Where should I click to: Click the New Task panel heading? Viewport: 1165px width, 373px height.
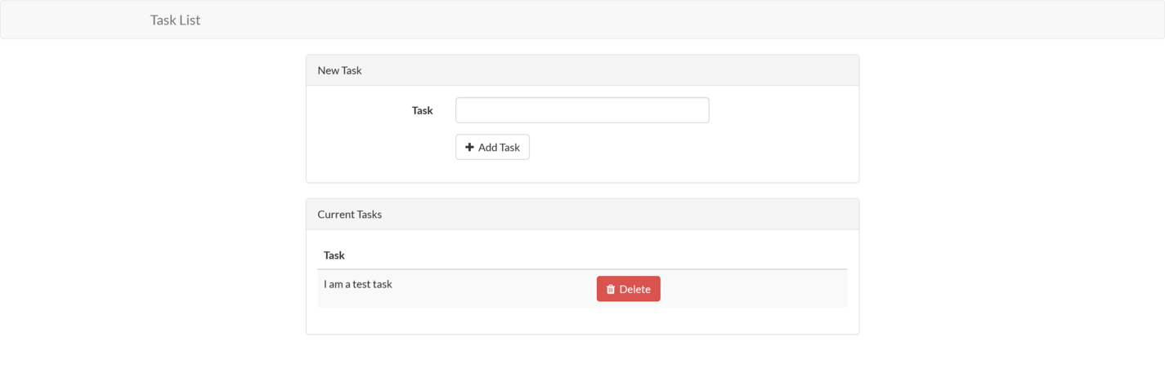[x=339, y=70]
